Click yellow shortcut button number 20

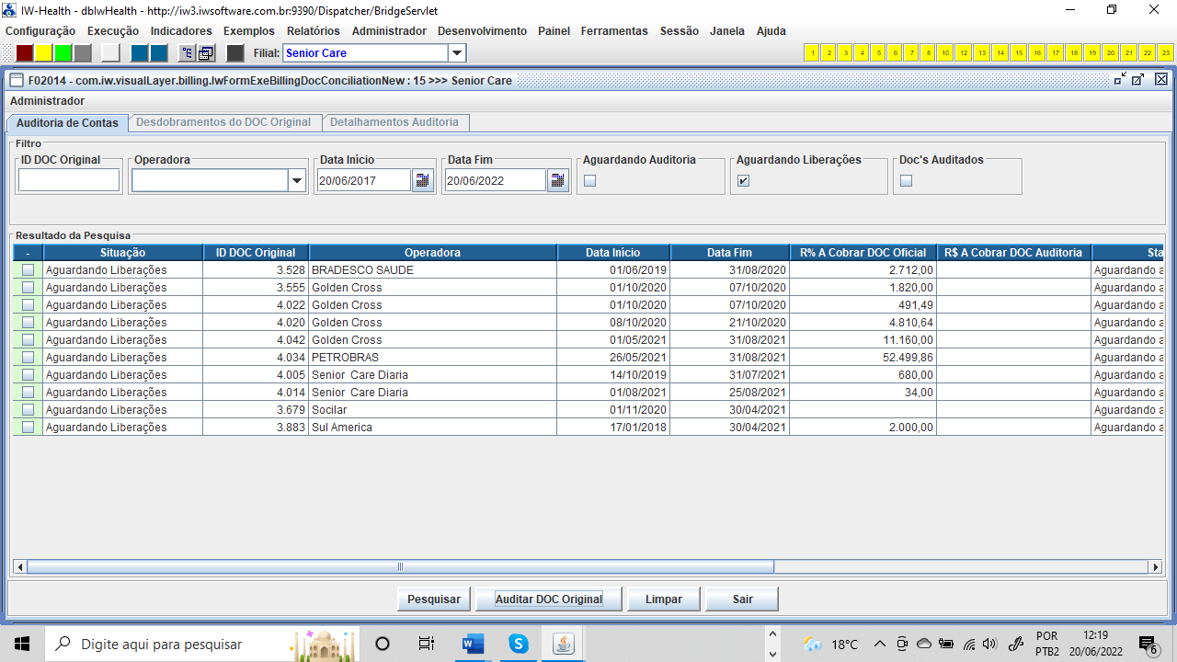[x=1111, y=52]
